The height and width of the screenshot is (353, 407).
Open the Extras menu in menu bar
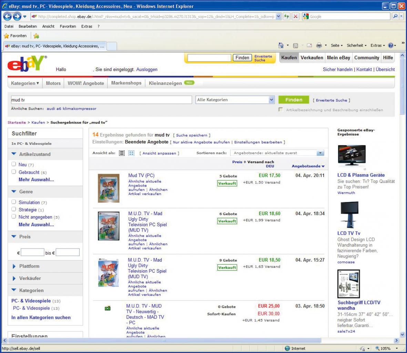[x=87, y=26]
